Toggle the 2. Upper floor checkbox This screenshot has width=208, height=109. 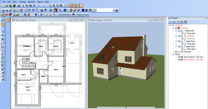tap(179, 47)
